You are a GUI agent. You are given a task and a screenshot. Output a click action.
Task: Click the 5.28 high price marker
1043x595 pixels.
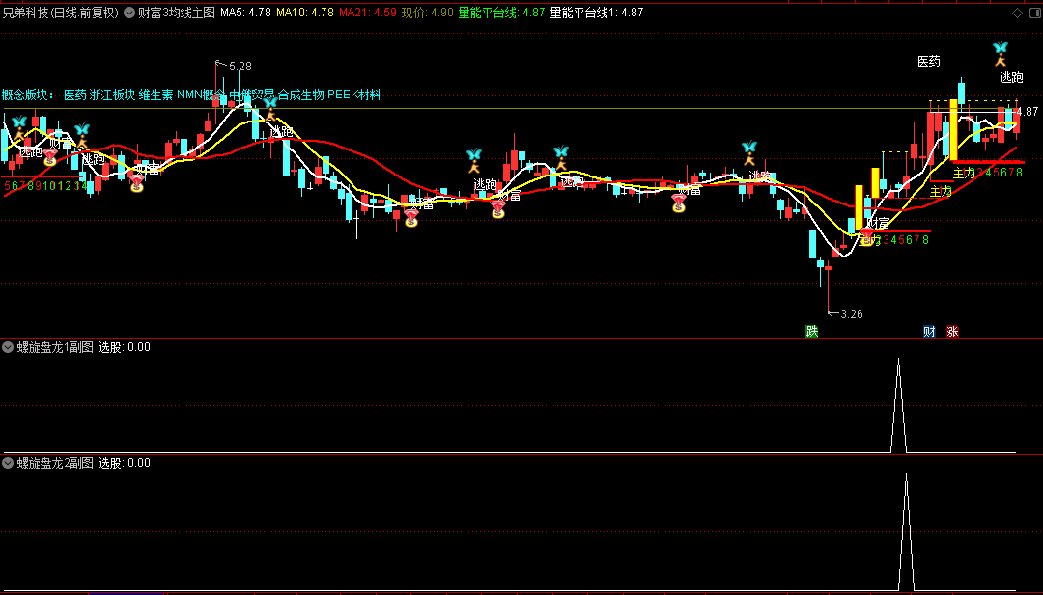coord(240,67)
